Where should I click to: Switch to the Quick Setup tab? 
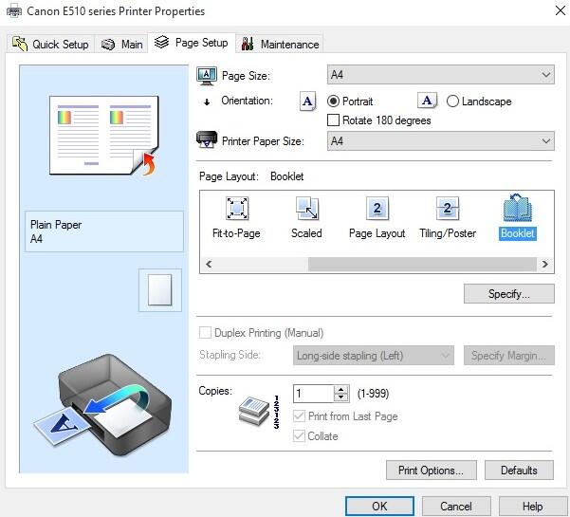(x=50, y=44)
